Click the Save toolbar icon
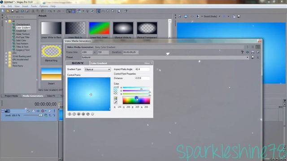Screen dimensions: 287x161 coord(13,11)
